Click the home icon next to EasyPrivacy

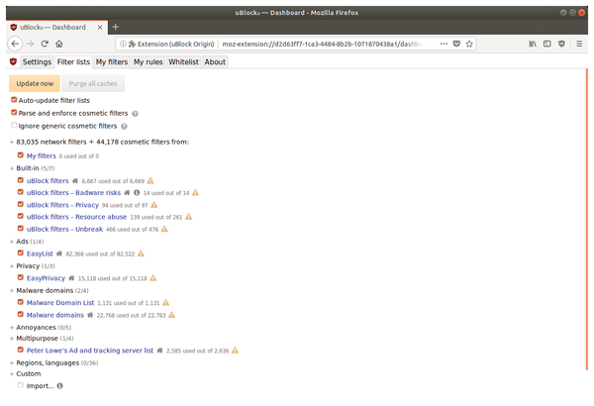[x=71, y=278]
